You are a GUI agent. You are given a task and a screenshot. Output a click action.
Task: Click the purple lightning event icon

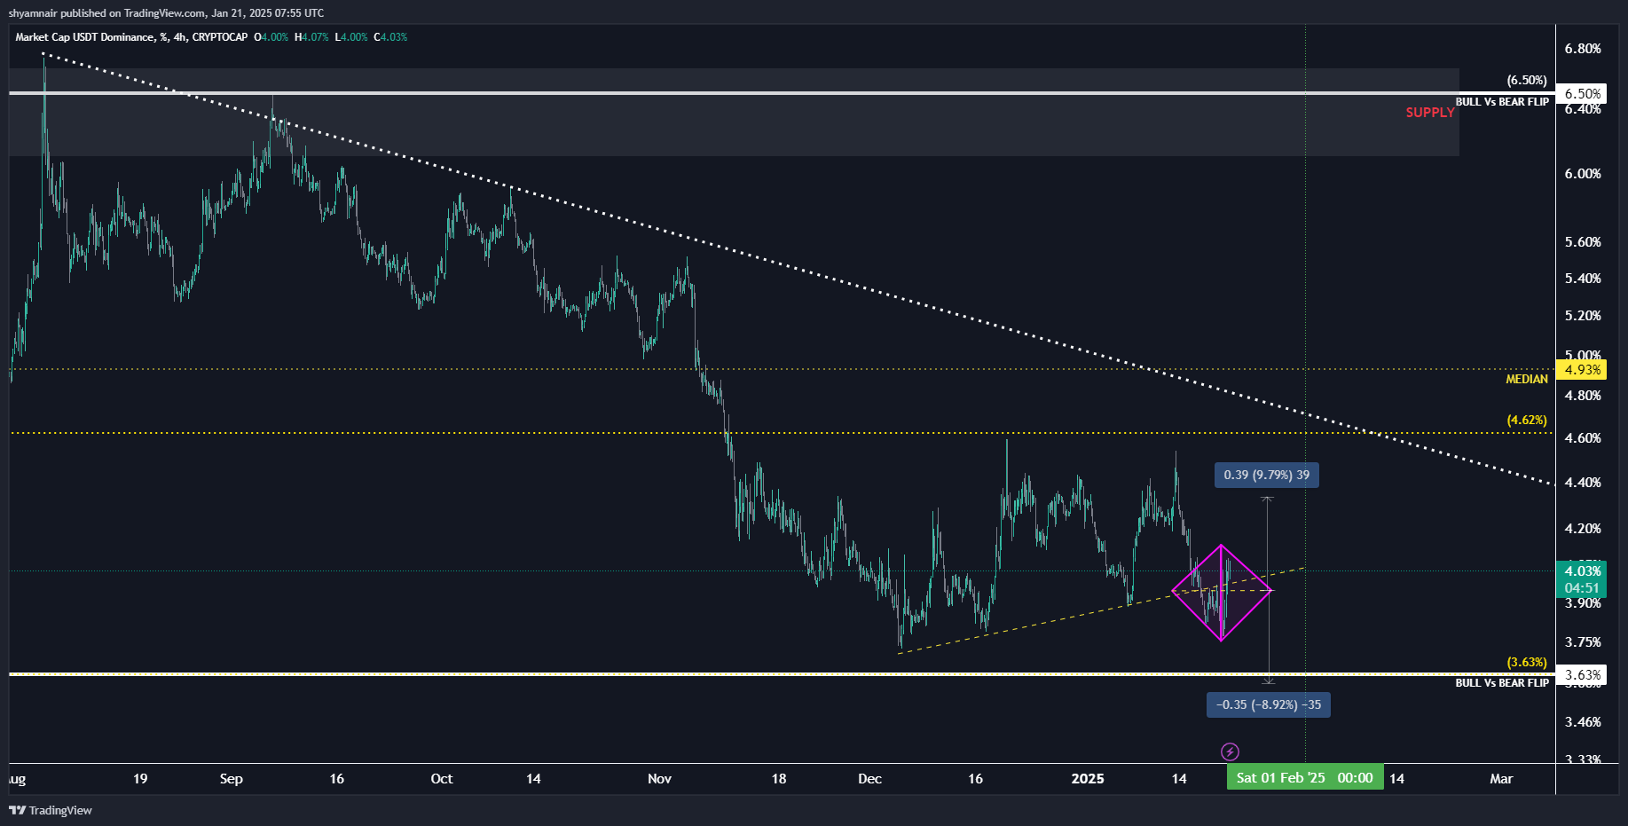click(1230, 752)
